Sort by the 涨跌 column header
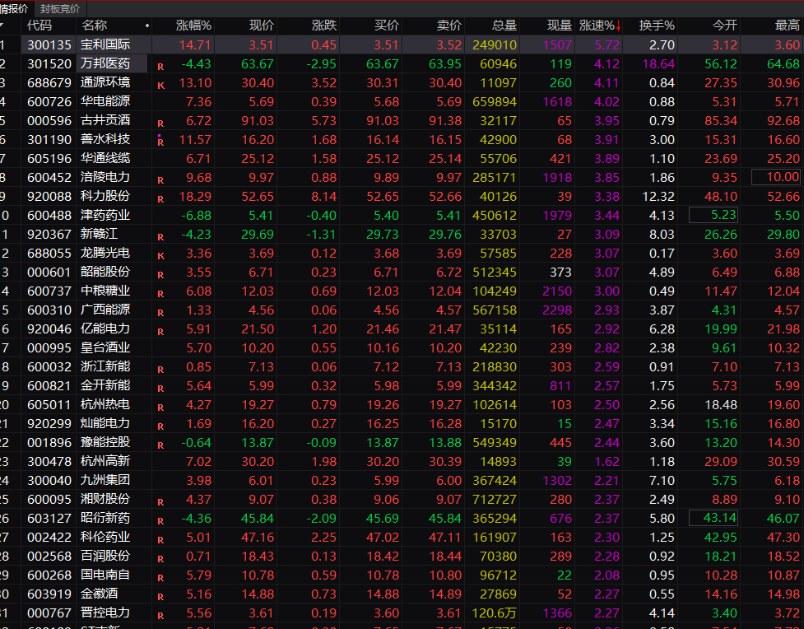804x629 pixels. point(324,26)
